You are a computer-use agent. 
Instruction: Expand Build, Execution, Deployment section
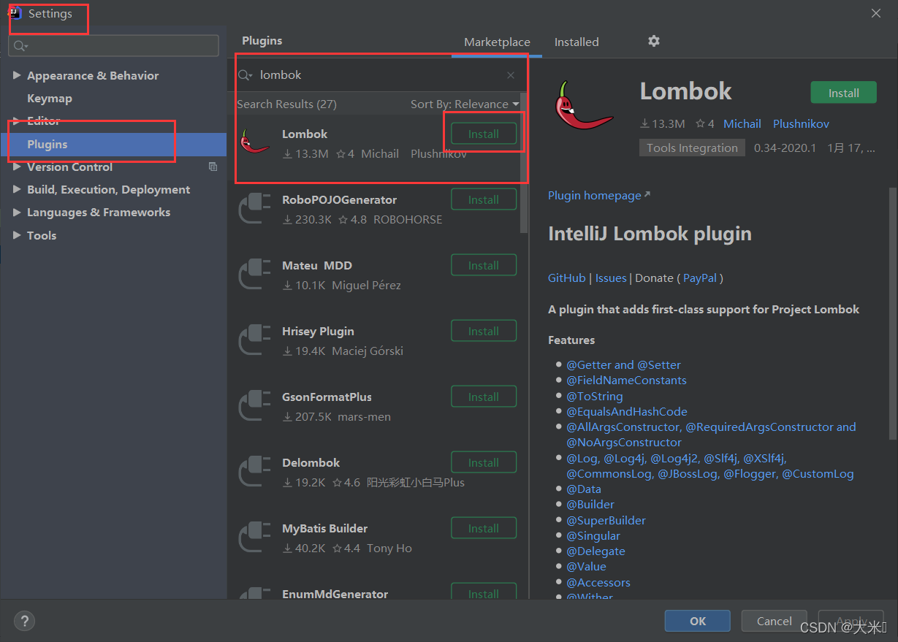point(17,190)
